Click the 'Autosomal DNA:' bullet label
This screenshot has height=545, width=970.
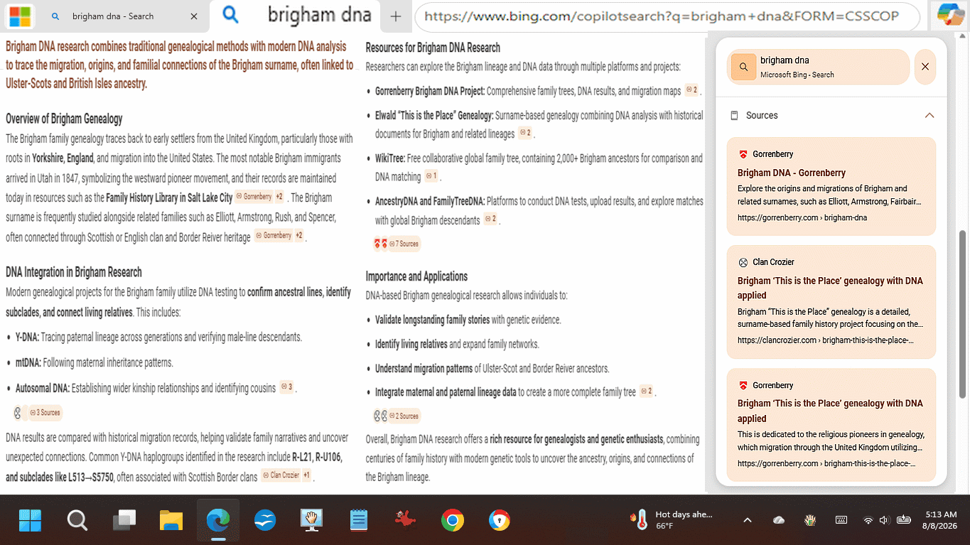click(x=43, y=388)
